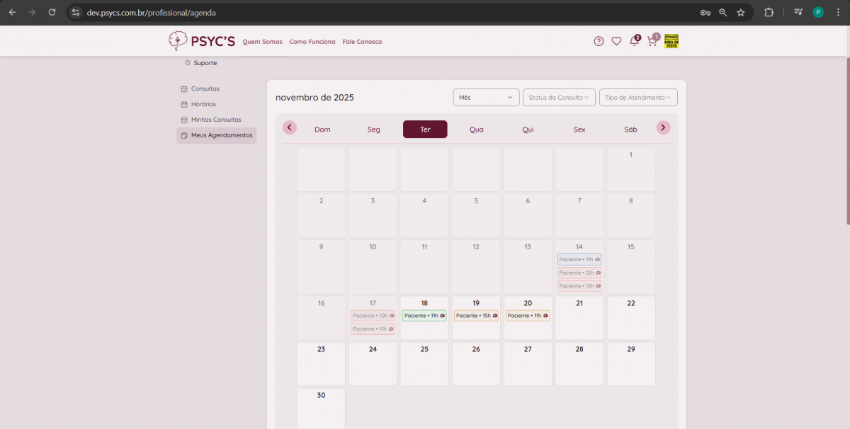850x429 pixels.
Task: Click the favorites heart icon
Action: 616,41
